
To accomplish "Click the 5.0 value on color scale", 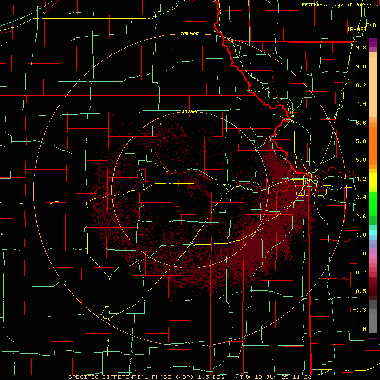I will click(x=361, y=160).
